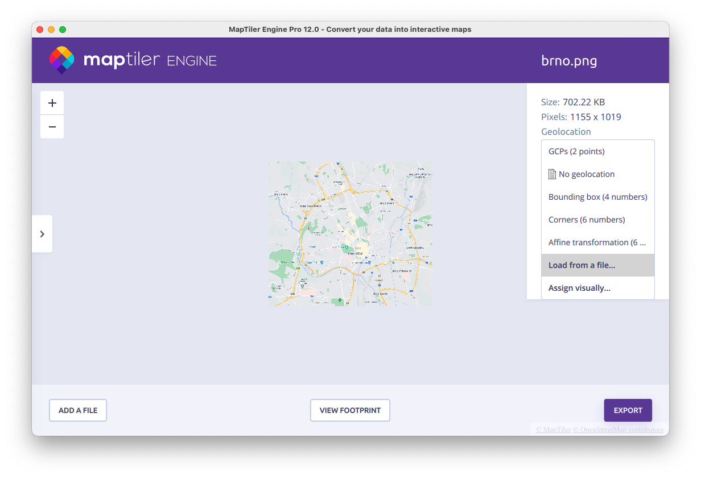Viewport: 701px width, 478px height.
Task: Zoom in with the plus button
Action: [52, 103]
